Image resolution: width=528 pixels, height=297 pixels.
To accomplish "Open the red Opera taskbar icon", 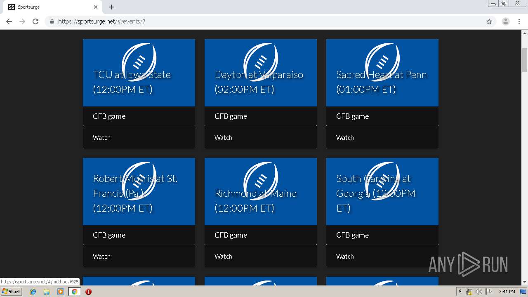I will pos(88,292).
